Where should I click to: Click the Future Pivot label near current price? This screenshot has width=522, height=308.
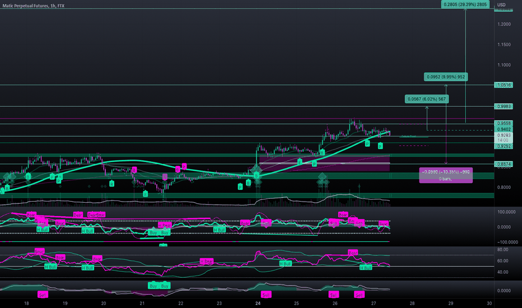408,136
